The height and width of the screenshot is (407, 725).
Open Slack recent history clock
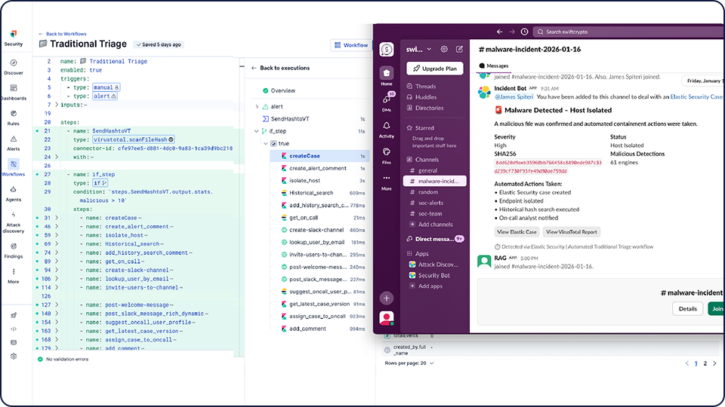point(524,32)
